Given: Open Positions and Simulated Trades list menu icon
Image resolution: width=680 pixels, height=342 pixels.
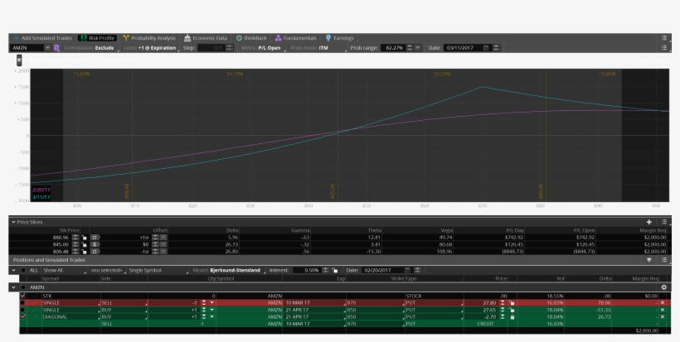Looking at the screenshot, I should pyautogui.click(x=663, y=260).
